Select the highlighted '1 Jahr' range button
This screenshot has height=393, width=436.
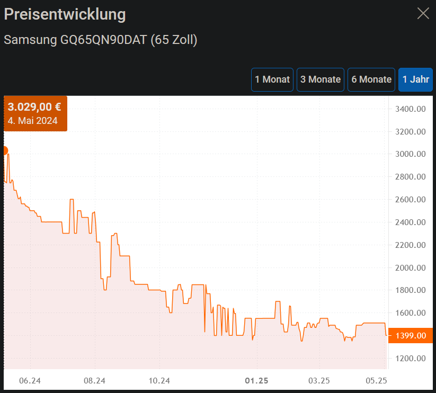click(415, 79)
